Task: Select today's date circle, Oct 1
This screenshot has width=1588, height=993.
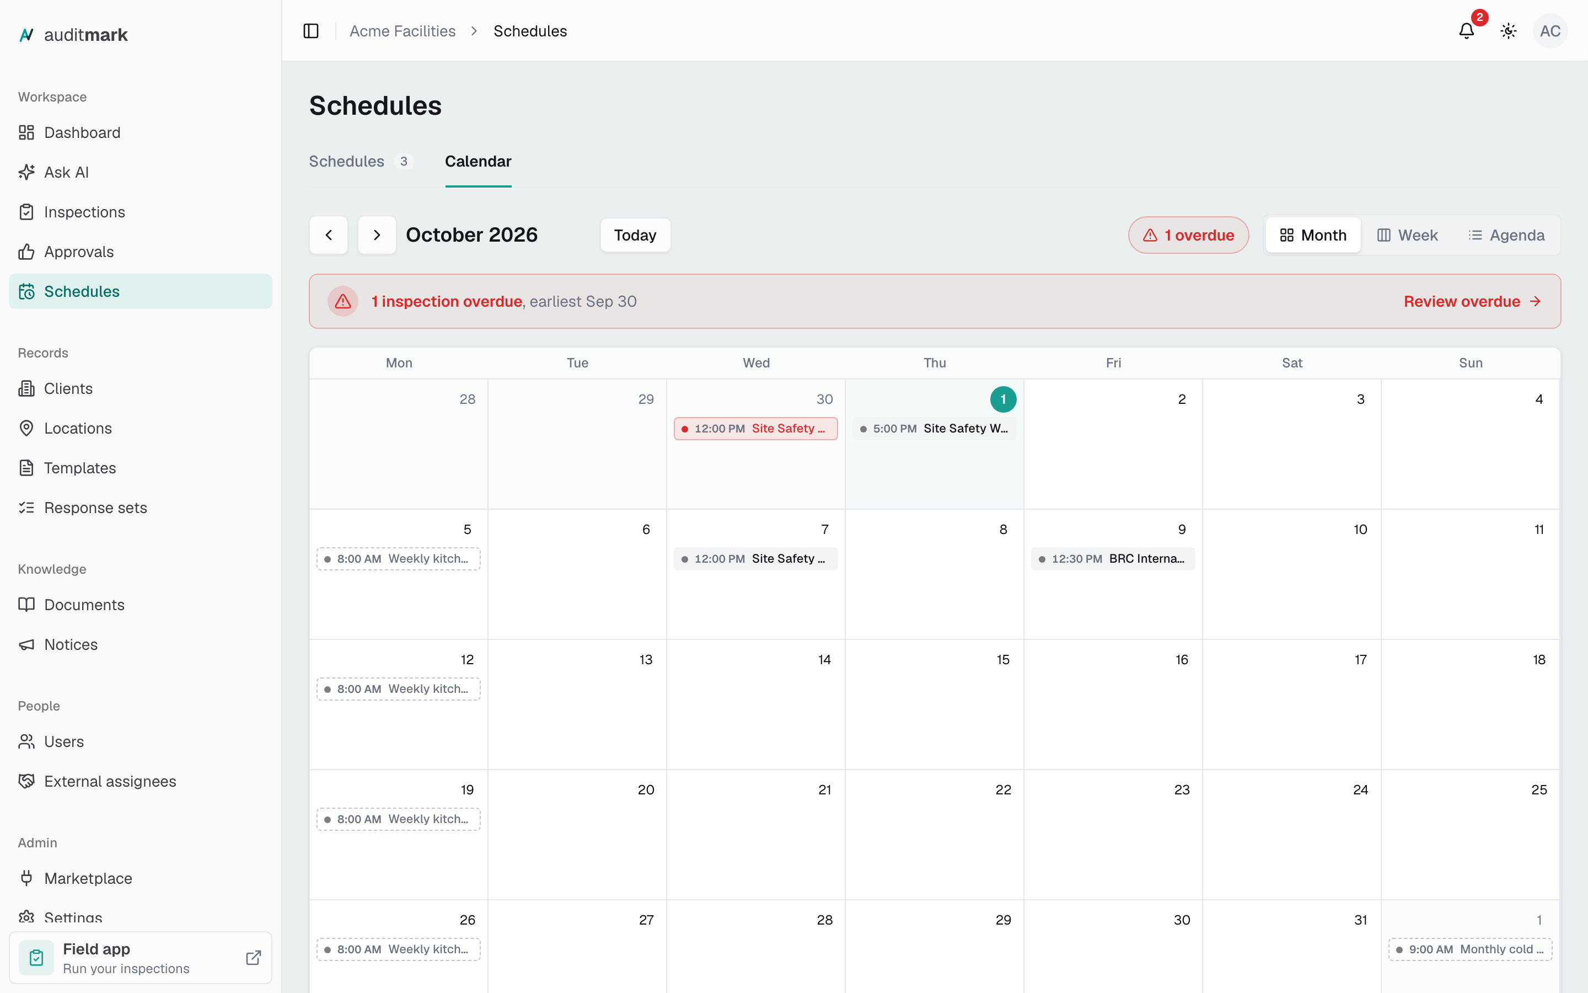Action: tap(1002, 399)
